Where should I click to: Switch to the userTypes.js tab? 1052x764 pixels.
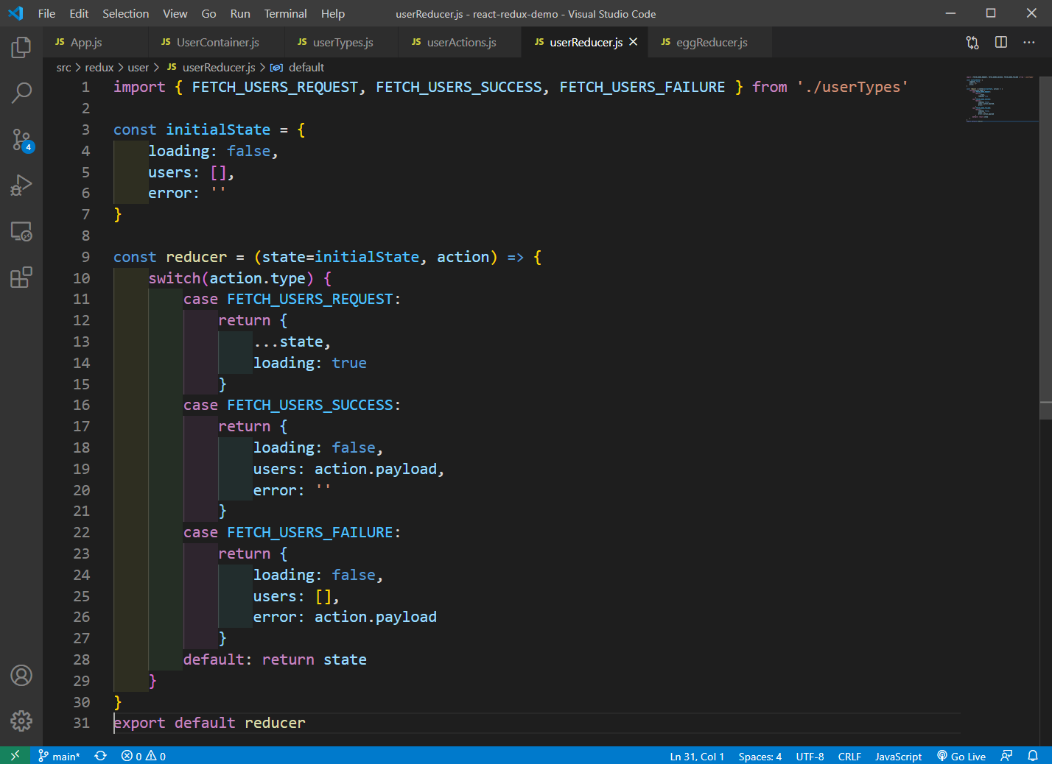click(342, 43)
